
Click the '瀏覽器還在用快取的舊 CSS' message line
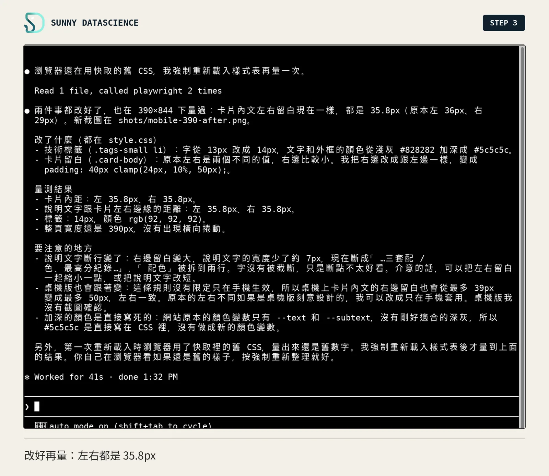coord(166,71)
